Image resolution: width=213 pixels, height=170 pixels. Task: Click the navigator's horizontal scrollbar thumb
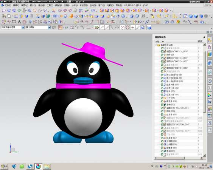171,158
